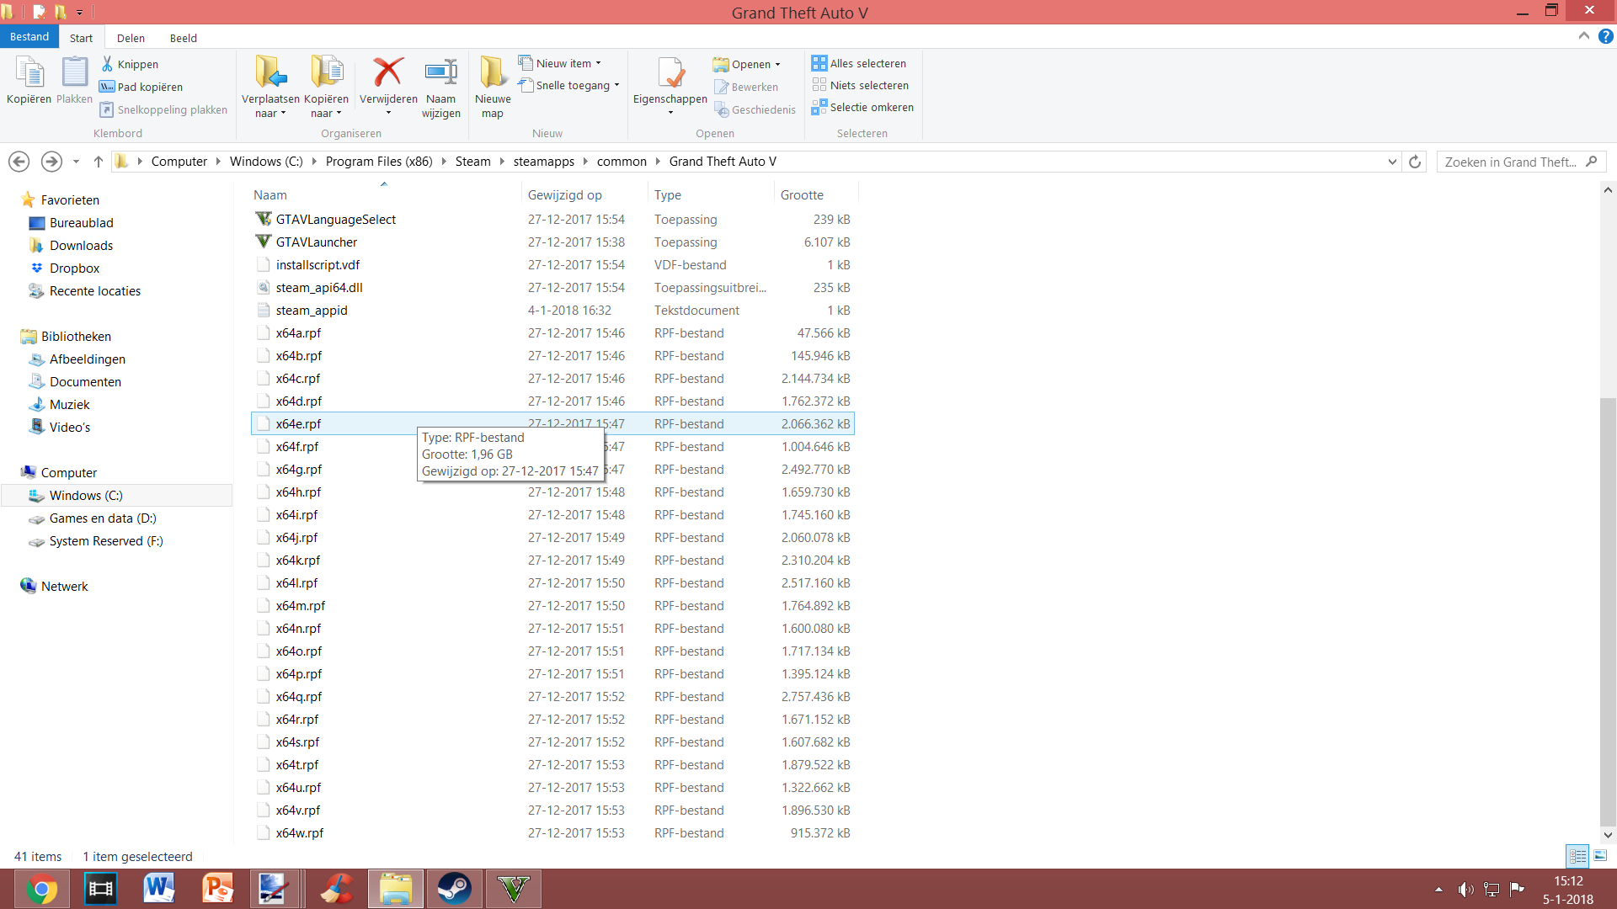Select the steam_api64.dll file

click(x=552, y=287)
